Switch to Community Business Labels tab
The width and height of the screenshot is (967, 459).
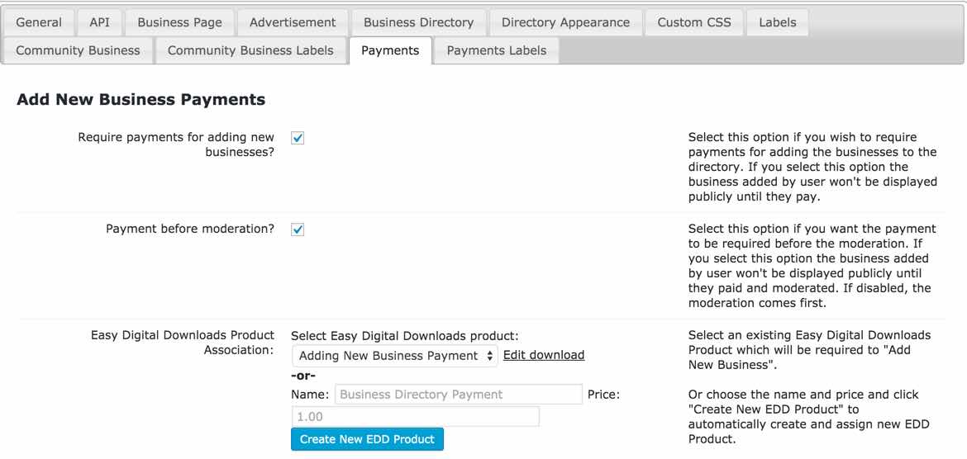(x=250, y=50)
